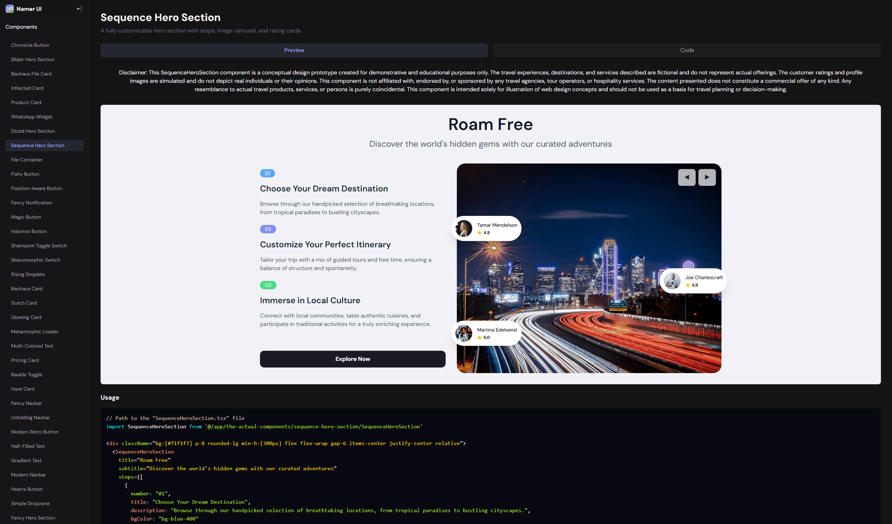Image resolution: width=892 pixels, height=524 pixels.
Task: Click the import SequenceHeroSection code line
Action: pyautogui.click(x=265, y=426)
